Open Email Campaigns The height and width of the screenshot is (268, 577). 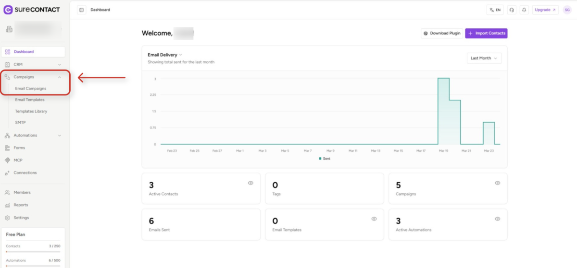(x=31, y=88)
